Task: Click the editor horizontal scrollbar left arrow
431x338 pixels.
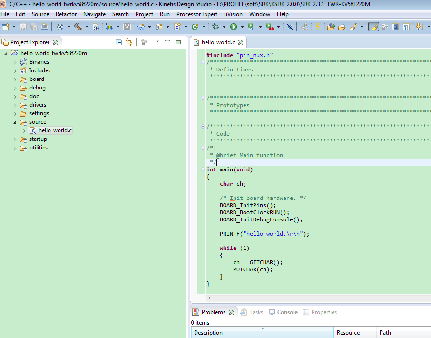Action: [x=209, y=298]
